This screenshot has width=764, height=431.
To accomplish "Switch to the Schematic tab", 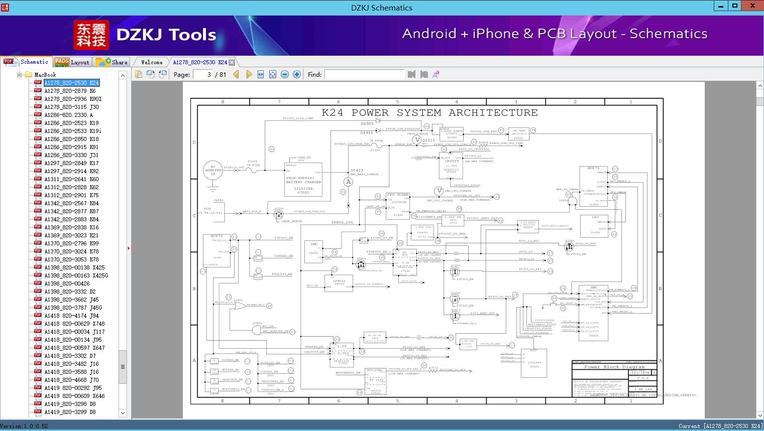I will (x=26, y=62).
